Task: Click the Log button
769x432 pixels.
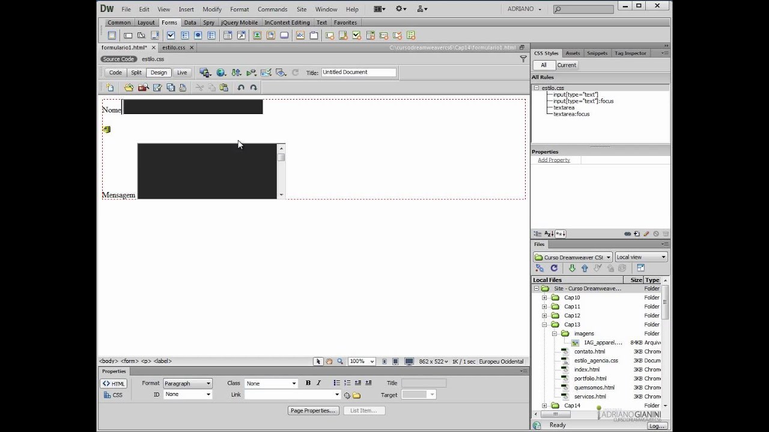Action: pos(656,426)
